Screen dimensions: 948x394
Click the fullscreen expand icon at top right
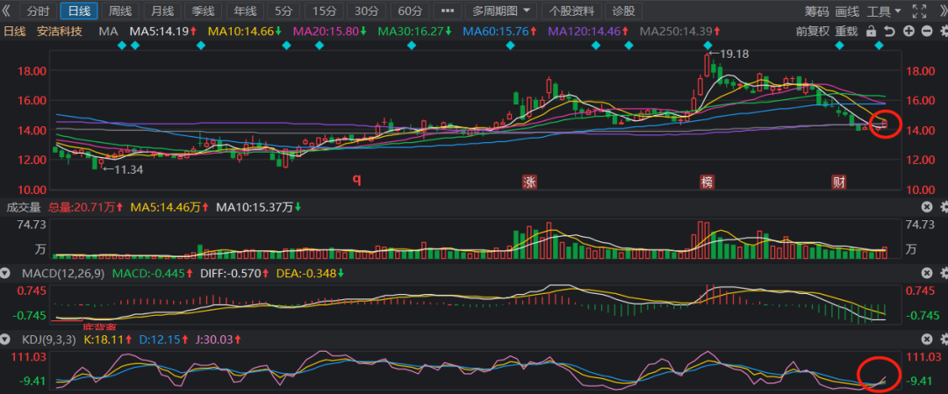[918, 11]
